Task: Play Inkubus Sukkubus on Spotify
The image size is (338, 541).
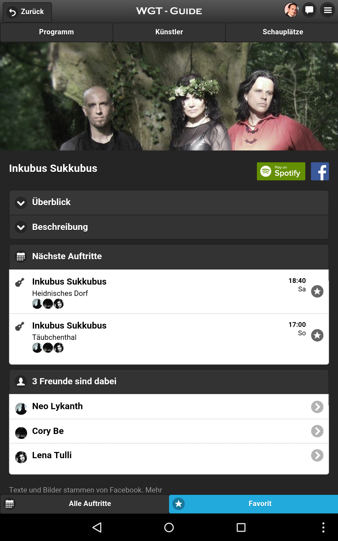Action: coord(281,171)
